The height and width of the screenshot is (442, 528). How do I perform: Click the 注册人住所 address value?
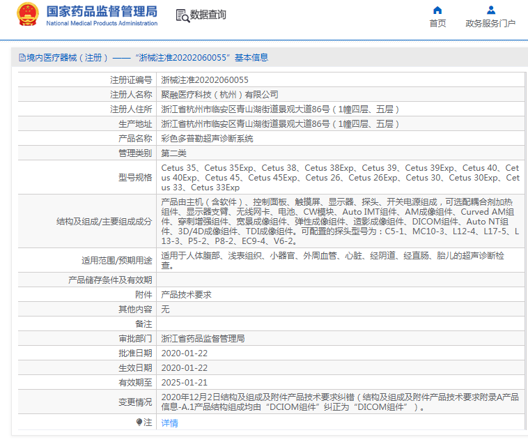point(280,109)
